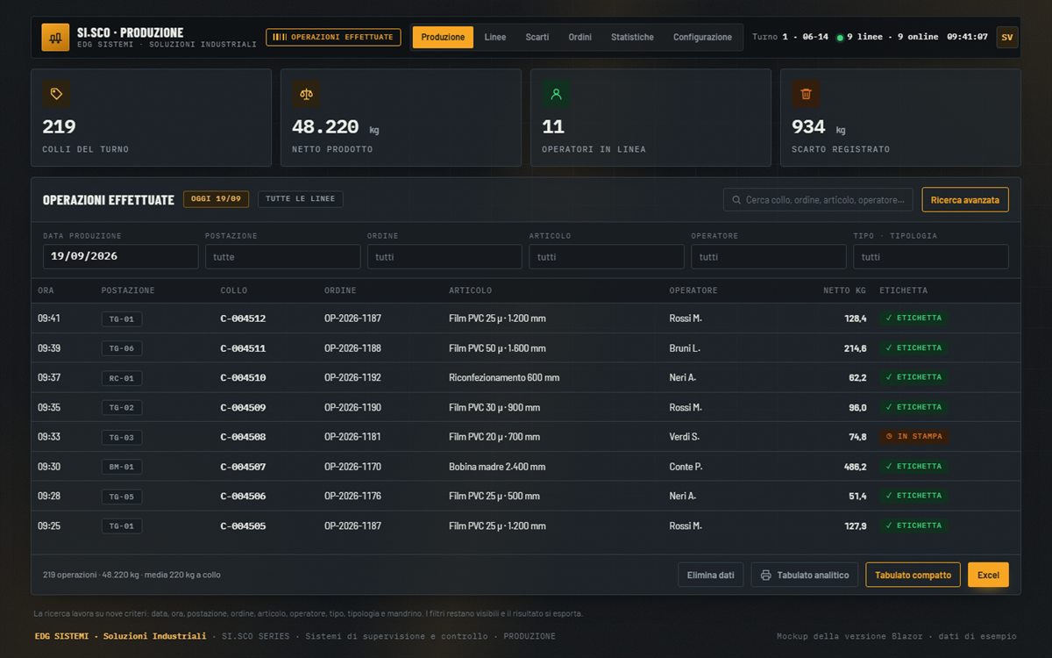Open the Postazione filter field
The height and width of the screenshot is (658, 1052).
pyautogui.click(x=282, y=257)
